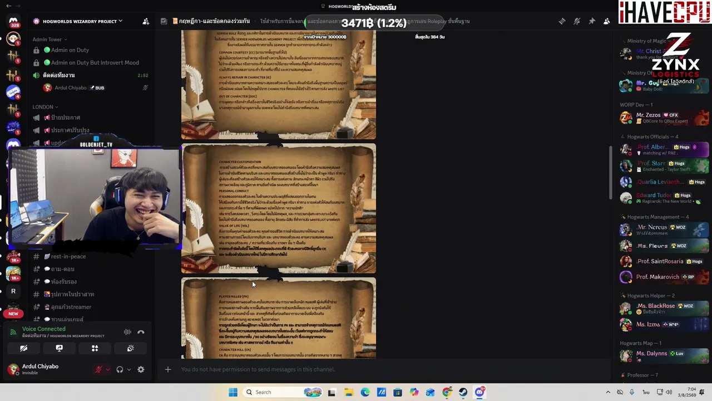Open the ประกาศปรับปรุง announcement channel
Image resolution: width=712 pixels, height=401 pixels.
tap(90, 130)
